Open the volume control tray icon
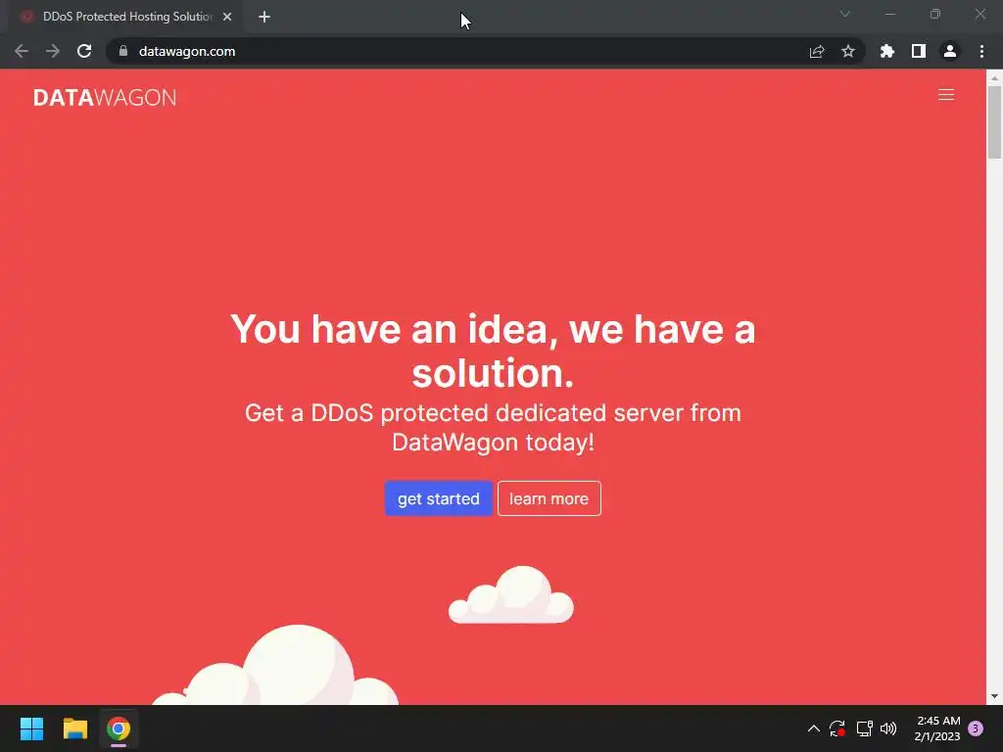Image resolution: width=1003 pixels, height=752 pixels. tap(887, 728)
